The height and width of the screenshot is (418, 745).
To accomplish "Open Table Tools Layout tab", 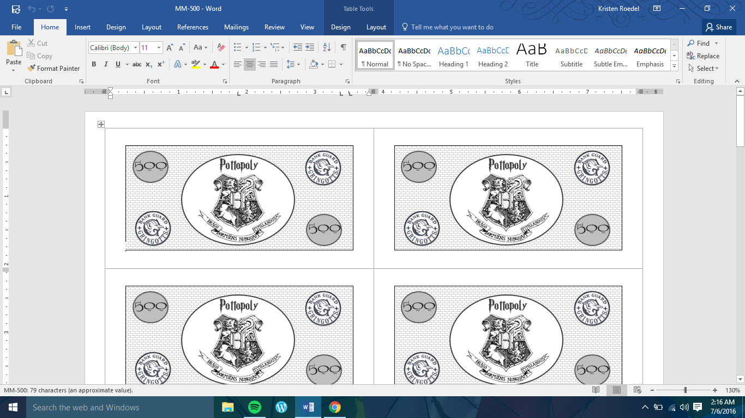I will point(376,27).
